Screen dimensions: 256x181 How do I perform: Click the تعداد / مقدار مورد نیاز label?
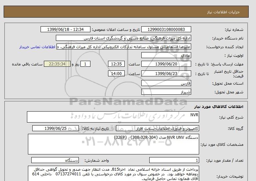point(225,160)
